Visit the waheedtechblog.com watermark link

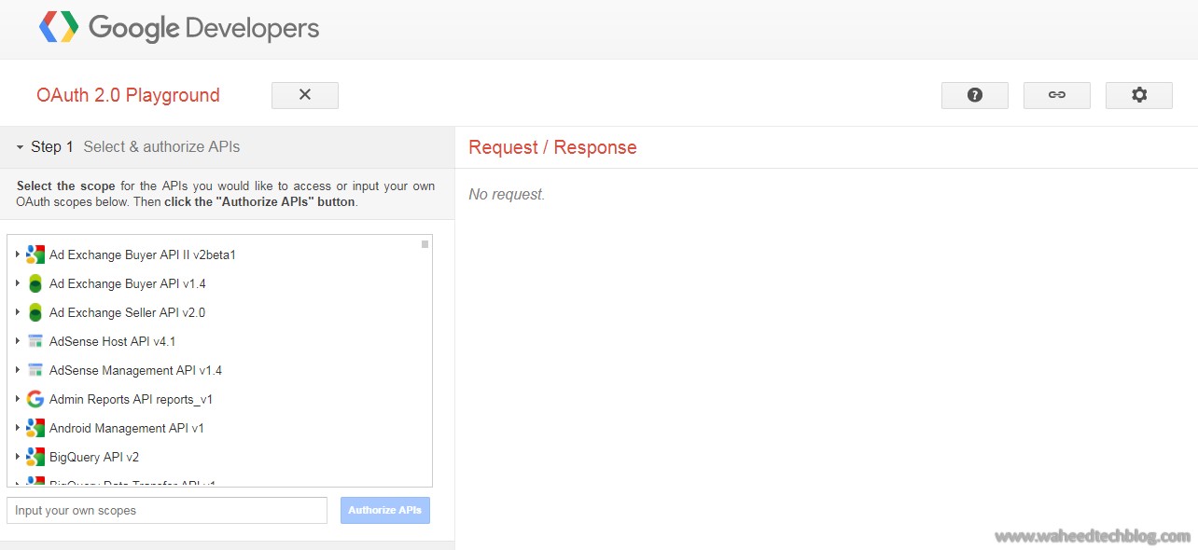(x=1090, y=536)
